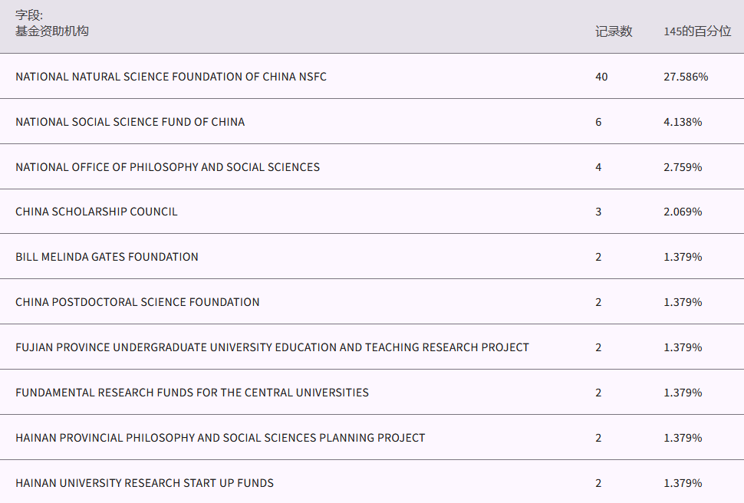Image resolution: width=744 pixels, height=503 pixels.
Task: Select National Office of Philosophy and Social Sciences
Action: click(167, 167)
